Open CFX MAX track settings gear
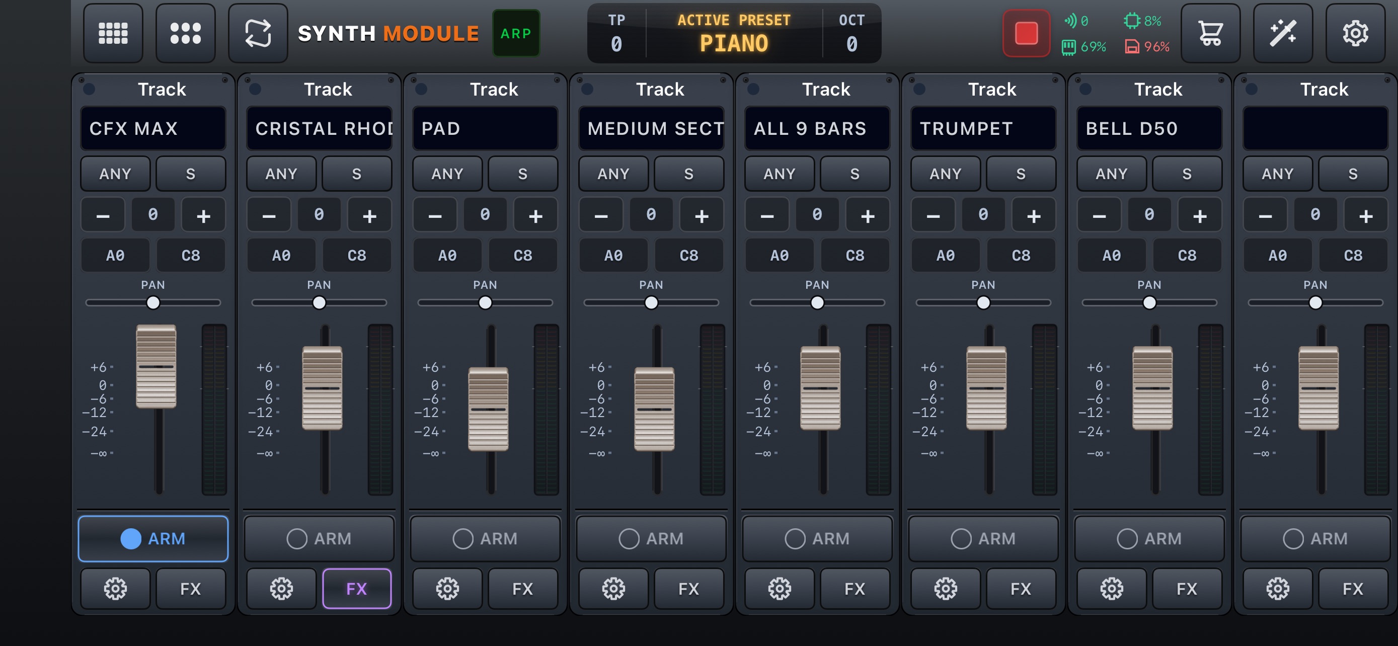Screen dimensions: 1398x646 115,589
